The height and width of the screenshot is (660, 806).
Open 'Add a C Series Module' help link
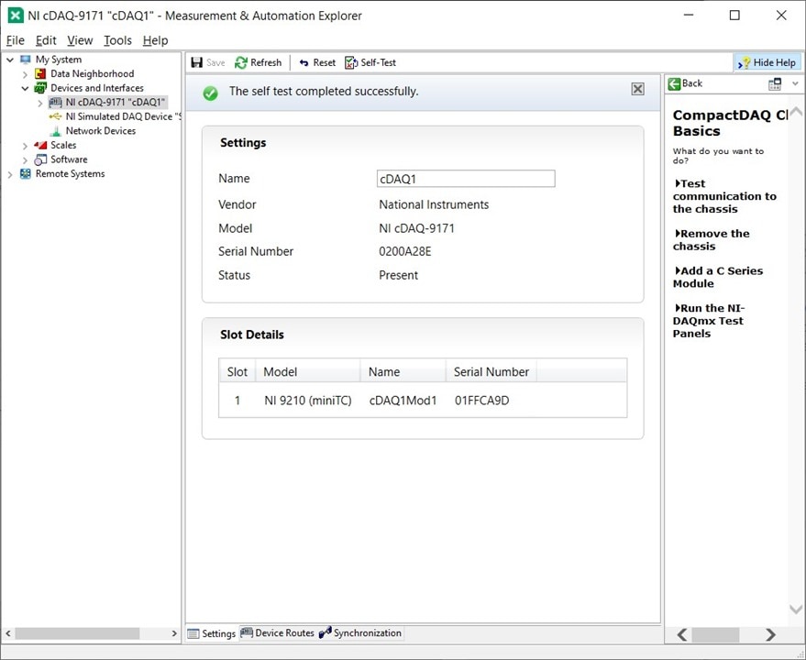click(x=719, y=277)
